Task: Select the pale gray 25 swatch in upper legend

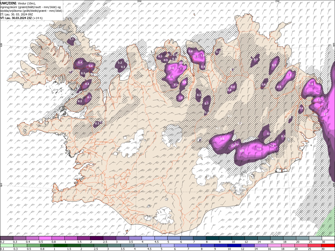Action: [x=315, y=238]
